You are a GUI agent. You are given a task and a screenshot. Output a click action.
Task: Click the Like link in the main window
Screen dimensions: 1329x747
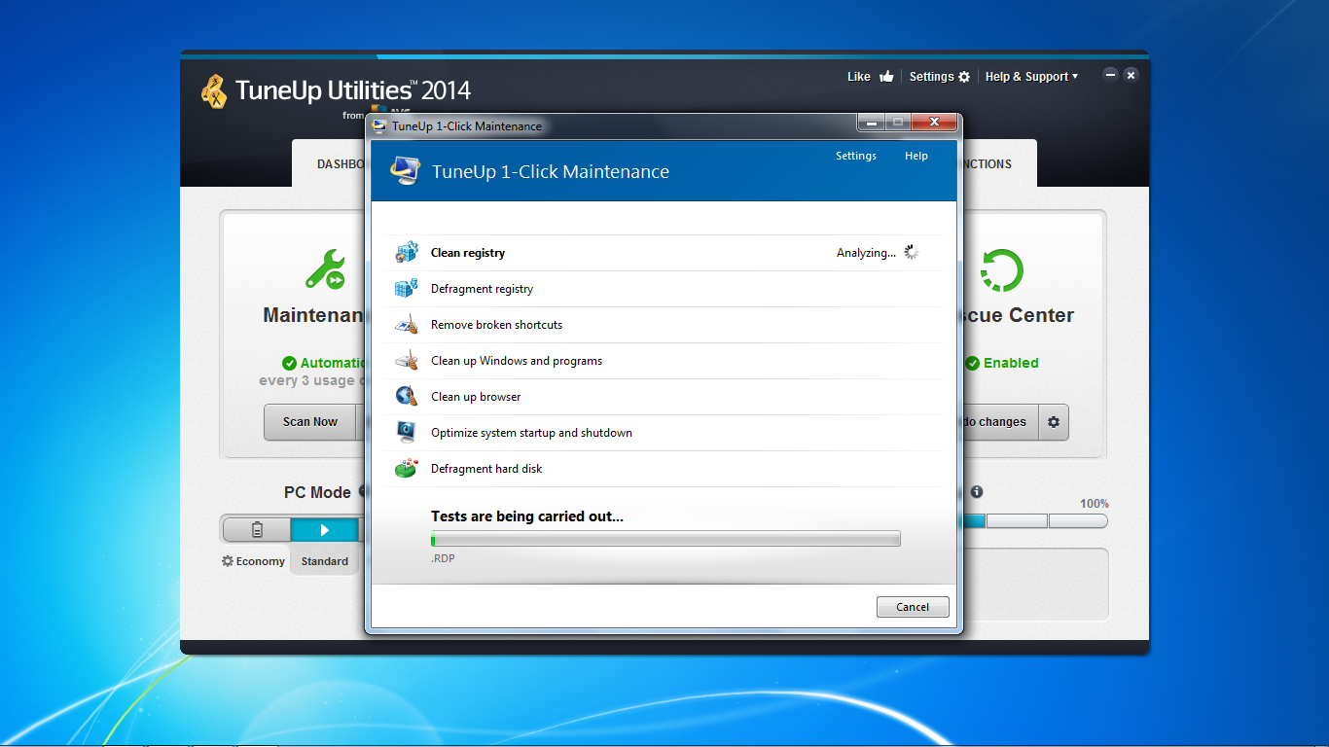(859, 77)
